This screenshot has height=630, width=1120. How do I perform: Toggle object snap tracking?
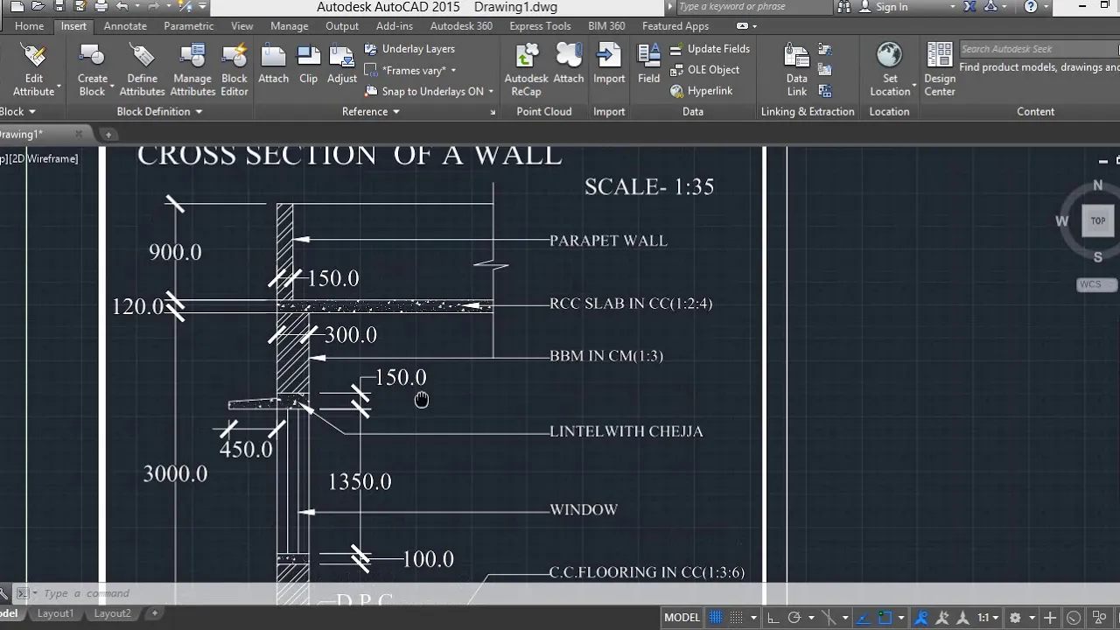pos(864,618)
